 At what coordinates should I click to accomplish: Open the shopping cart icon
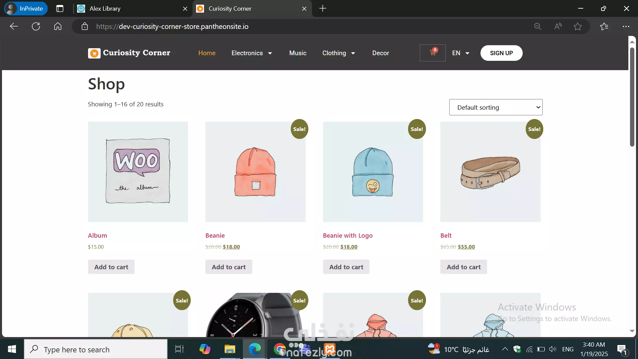pos(432,53)
